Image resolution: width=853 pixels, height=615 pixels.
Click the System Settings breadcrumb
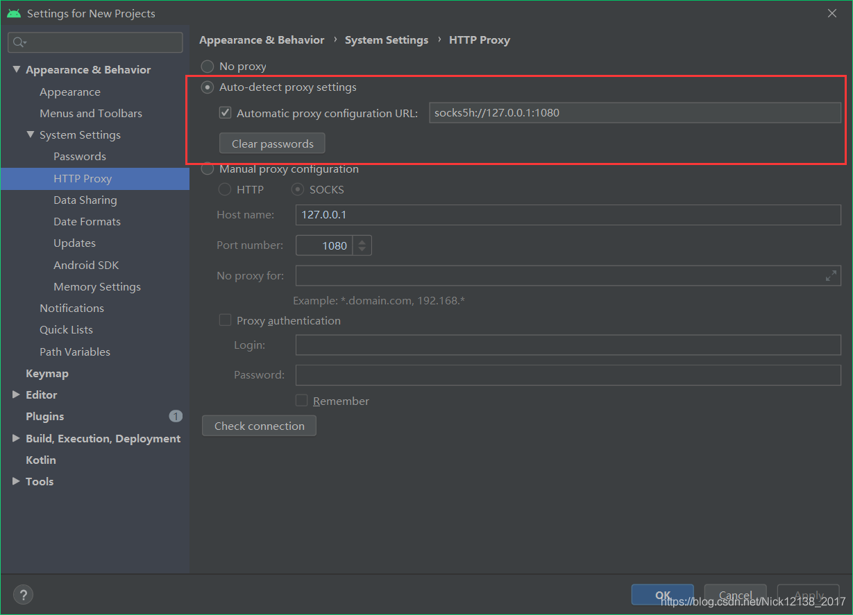pos(387,40)
